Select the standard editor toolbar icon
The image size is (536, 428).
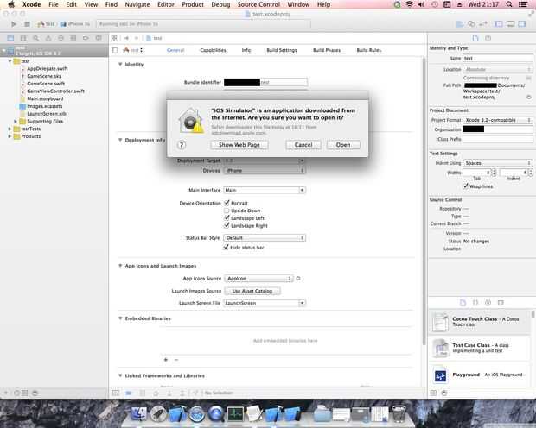pos(460,24)
